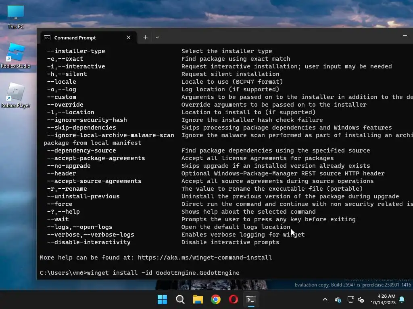
Task: Click the --logs,--open-logs option text
Action: click(x=79, y=227)
